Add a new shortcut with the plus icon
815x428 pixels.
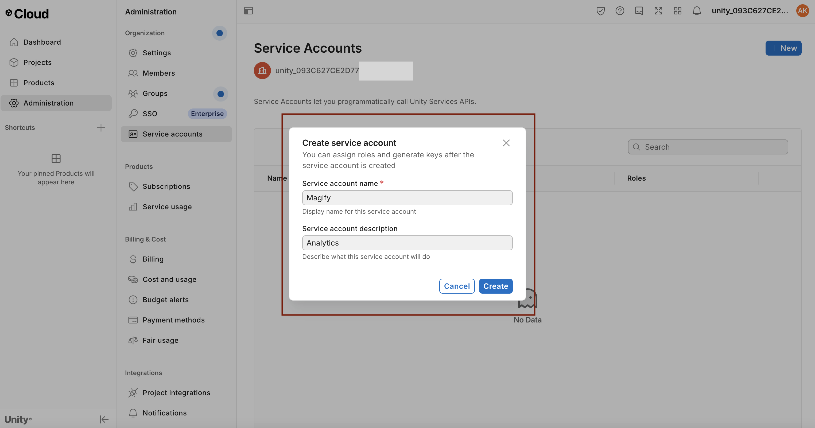[x=101, y=127]
